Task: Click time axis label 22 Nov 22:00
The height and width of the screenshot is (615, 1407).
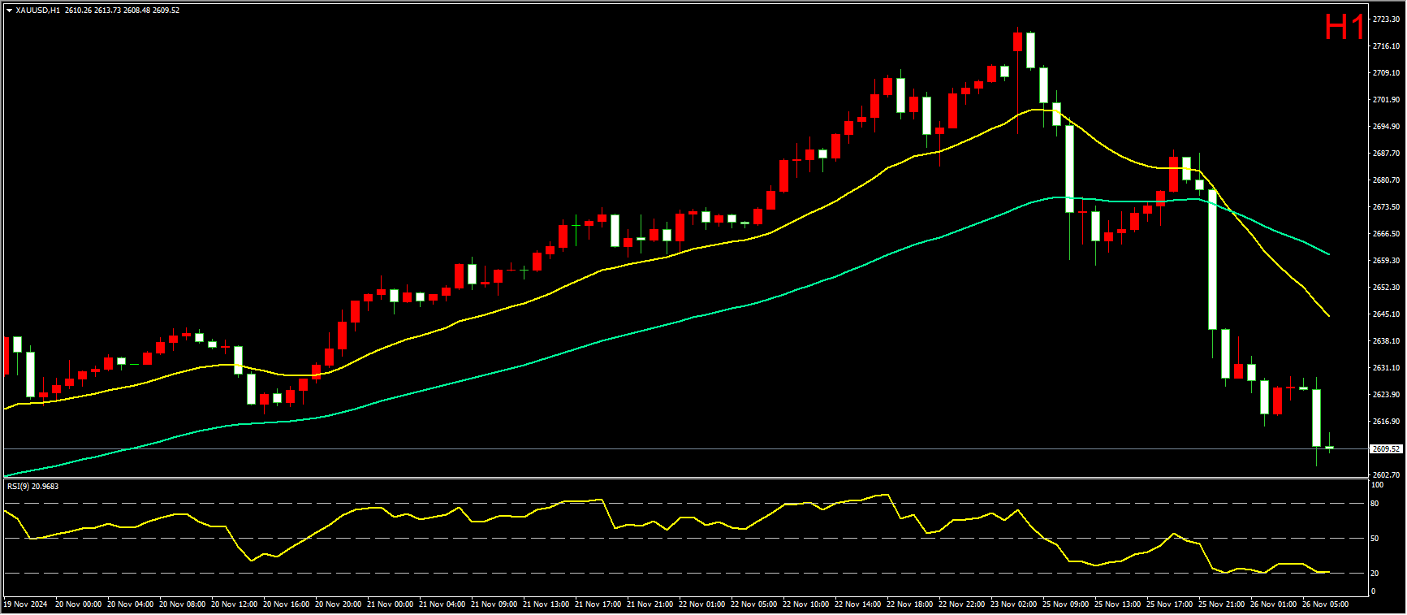Action: click(x=961, y=604)
